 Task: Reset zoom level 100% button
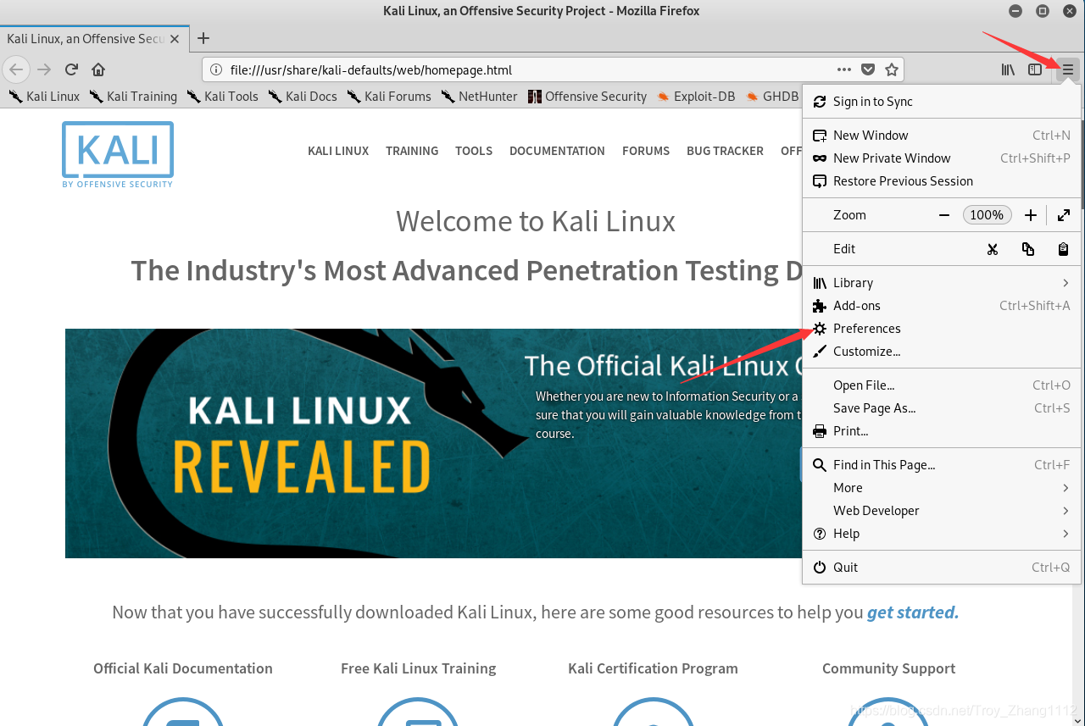[x=987, y=215]
